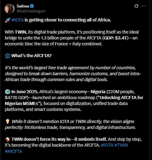This screenshot has height=160, width=152.
Task: Click the blue globe grid emoji
Action: pos(7,56)
